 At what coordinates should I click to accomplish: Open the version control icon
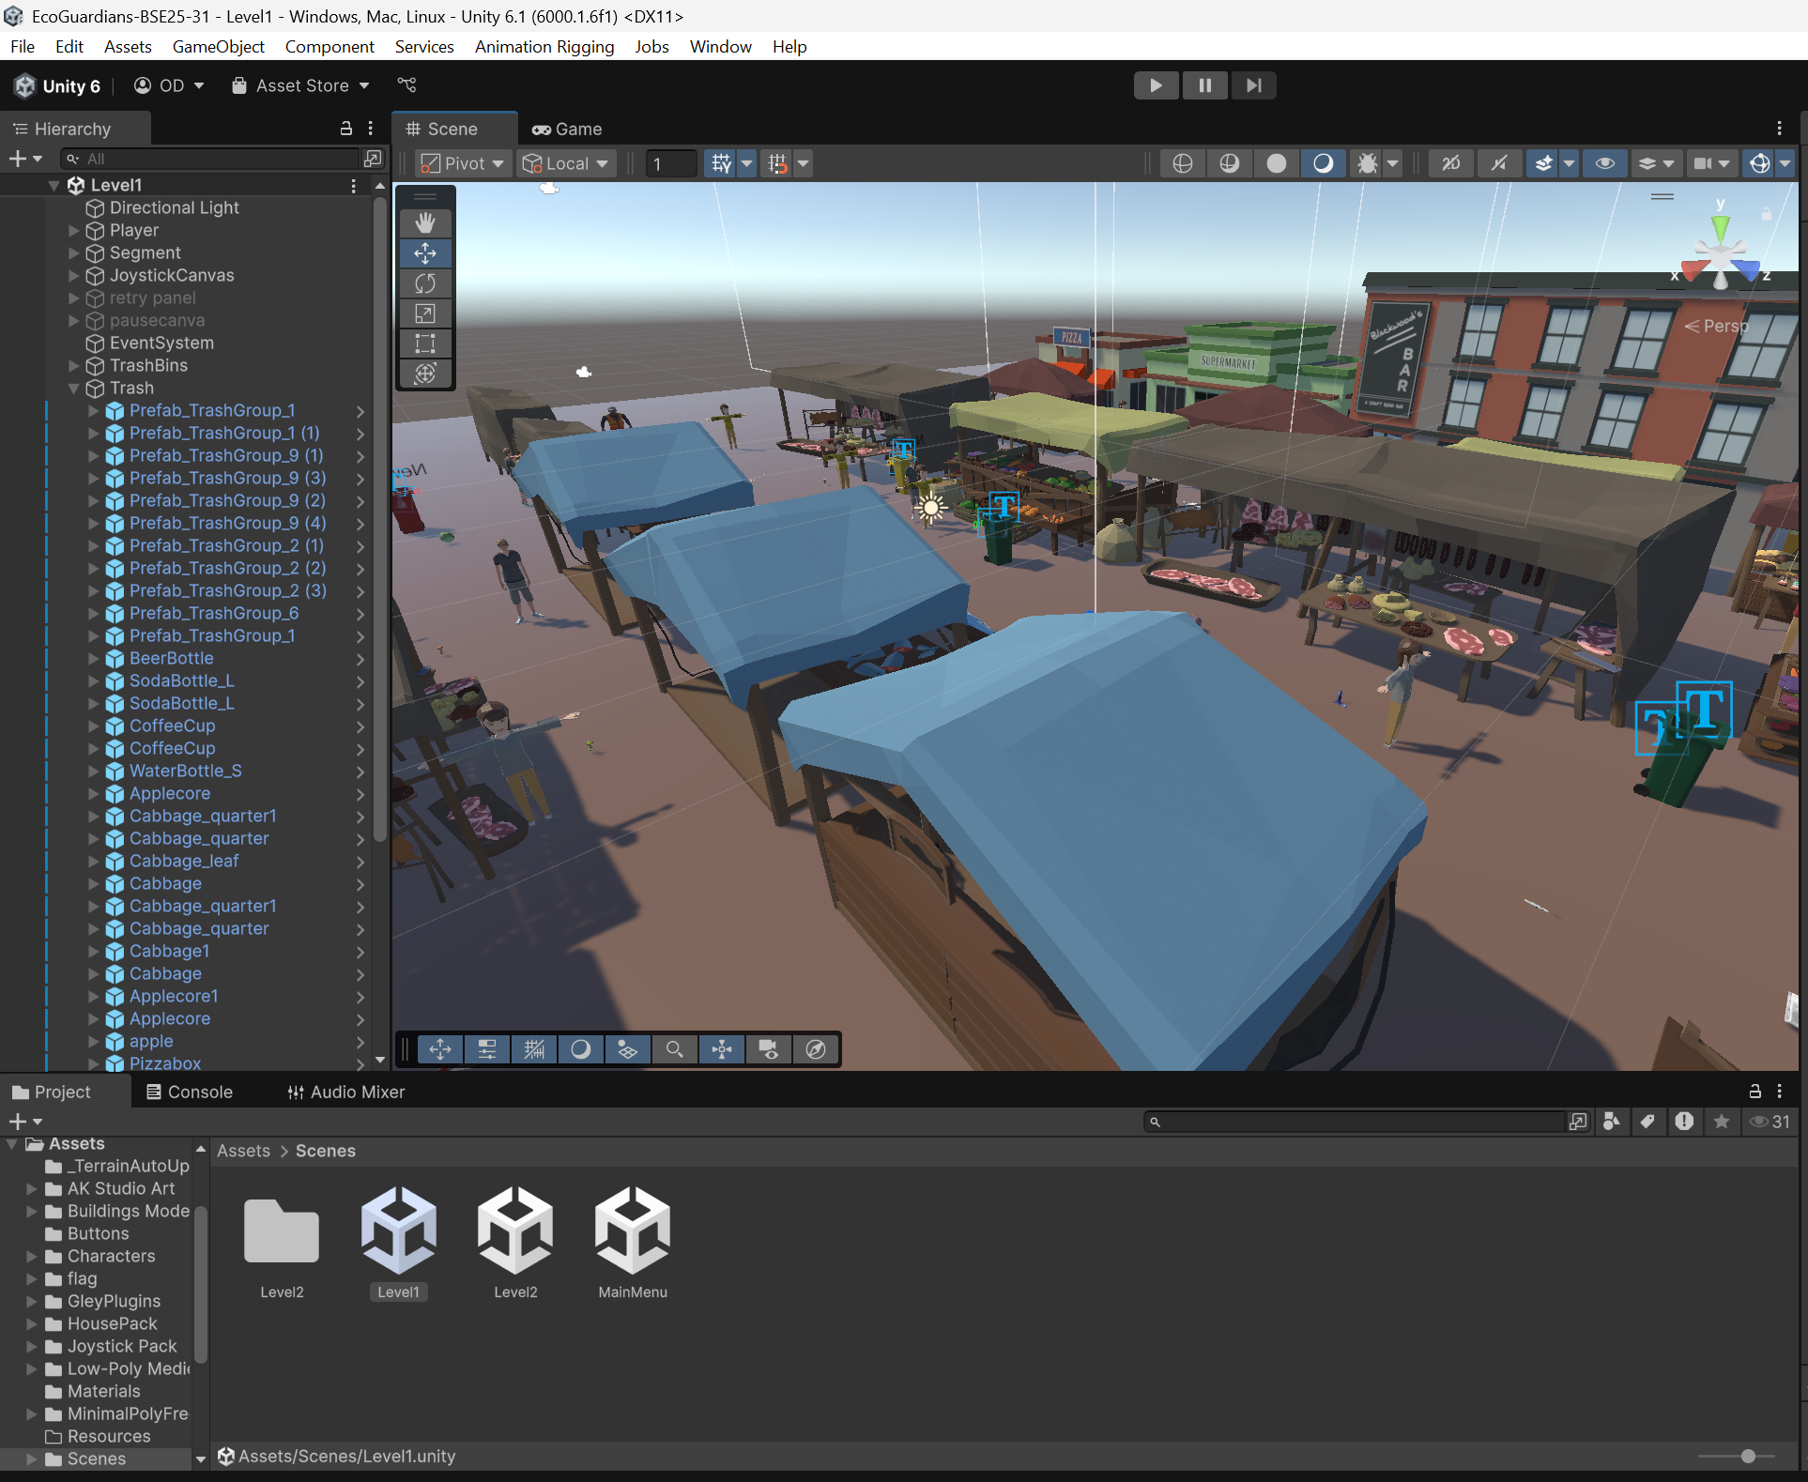coord(406,85)
